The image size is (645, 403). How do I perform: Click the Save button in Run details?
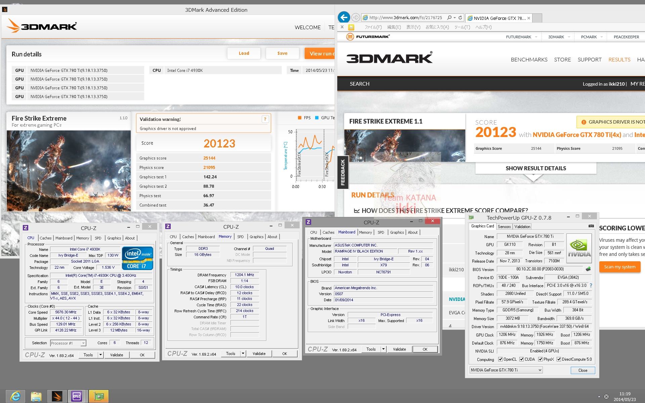point(282,53)
